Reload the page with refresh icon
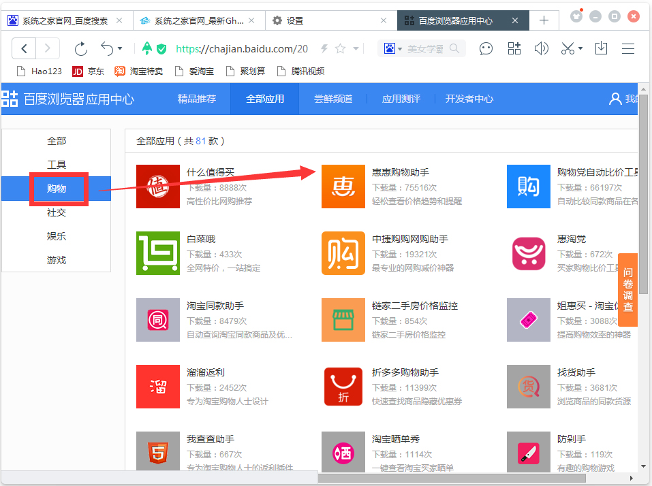Screen dimensions: 652x486 tap(80, 48)
